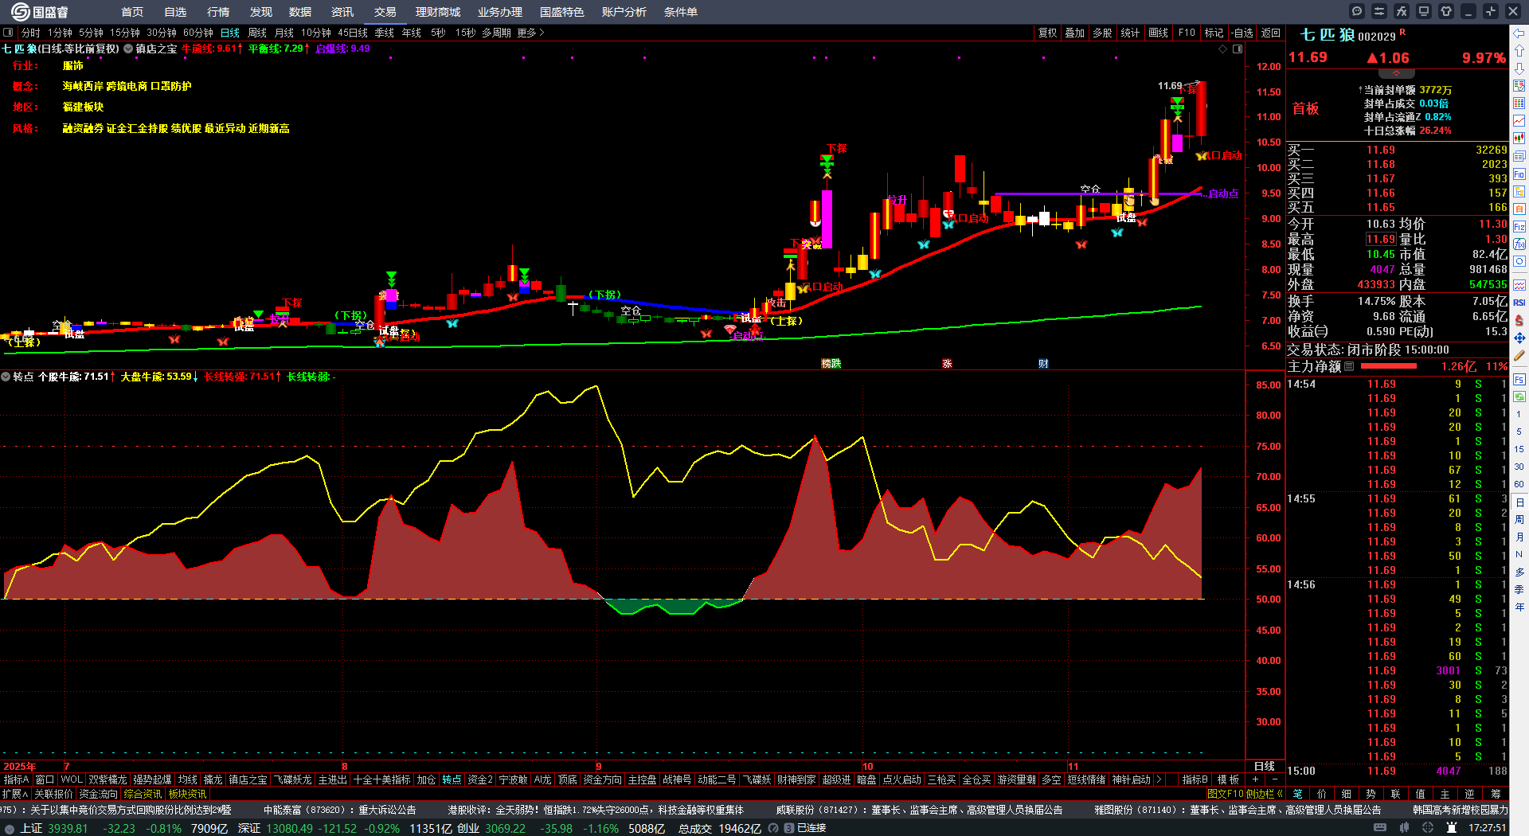Toggle the panel layout icon left of 分时
Screen dimensions: 1529x836
click(9, 33)
